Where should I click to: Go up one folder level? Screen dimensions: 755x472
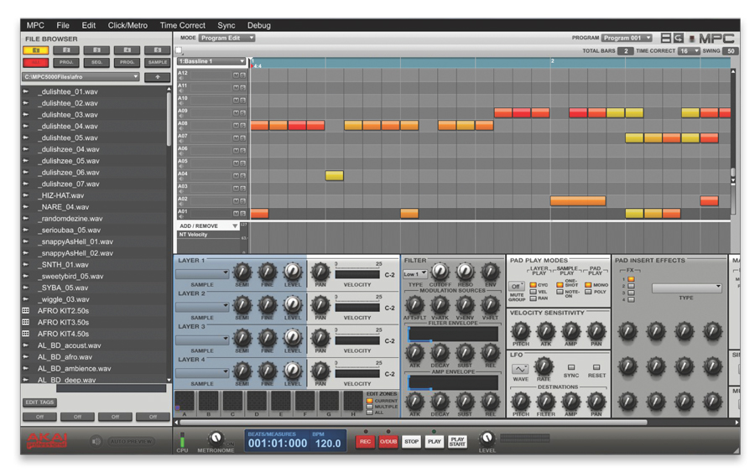click(x=158, y=77)
